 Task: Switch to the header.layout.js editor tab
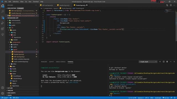[64, 5]
